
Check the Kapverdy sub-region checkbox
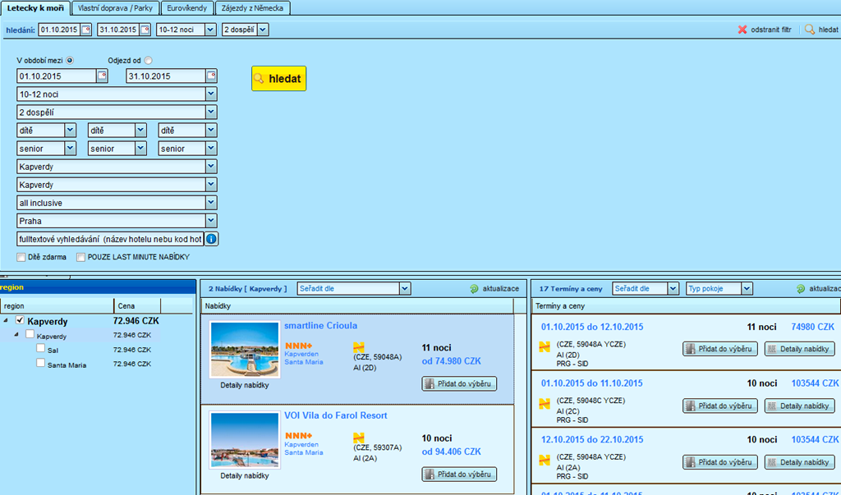(30, 334)
